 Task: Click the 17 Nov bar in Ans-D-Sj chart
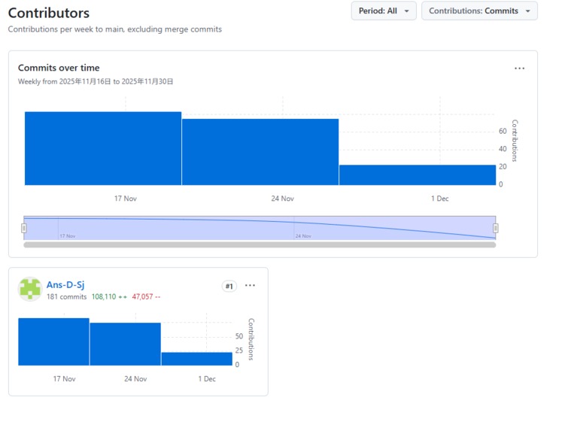[x=54, y=341]
